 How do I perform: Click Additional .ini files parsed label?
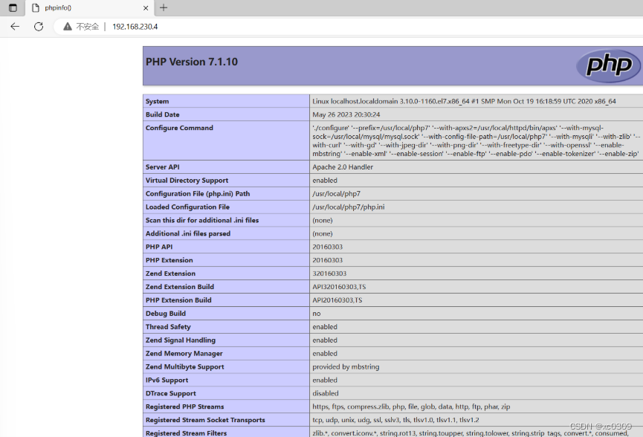tap(188, 233)
